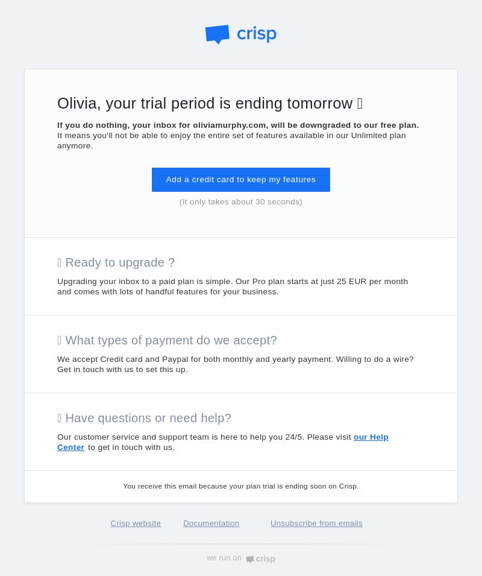Click "Add a credit card to keep my features"

coord(241,180)
